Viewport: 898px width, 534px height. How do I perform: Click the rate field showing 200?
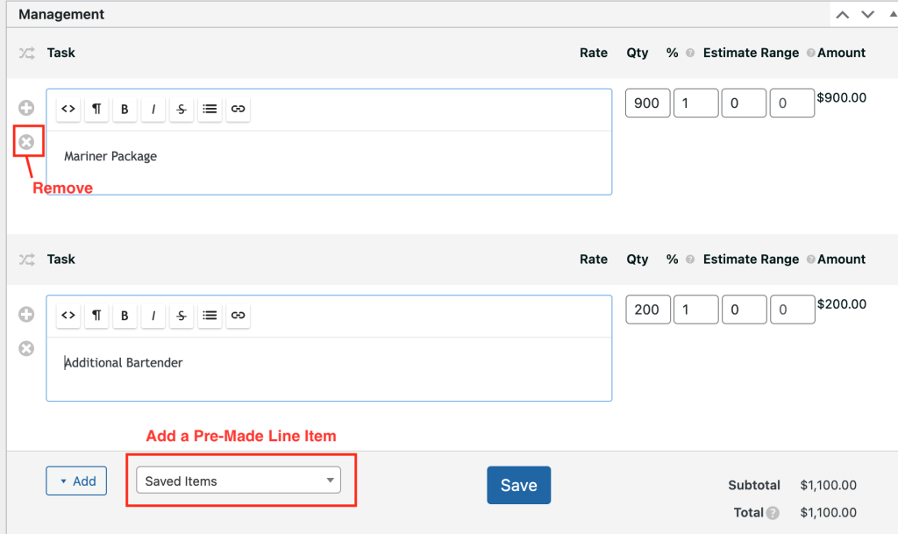pyautogui.click(x=647, y=310)
